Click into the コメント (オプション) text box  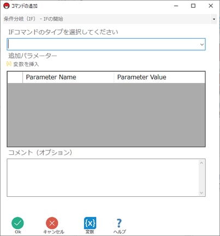[x=103, y=178]
